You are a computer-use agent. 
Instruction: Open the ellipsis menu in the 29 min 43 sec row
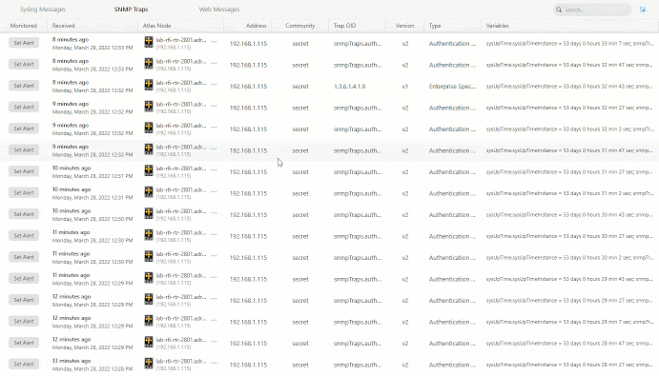[214, 277]
